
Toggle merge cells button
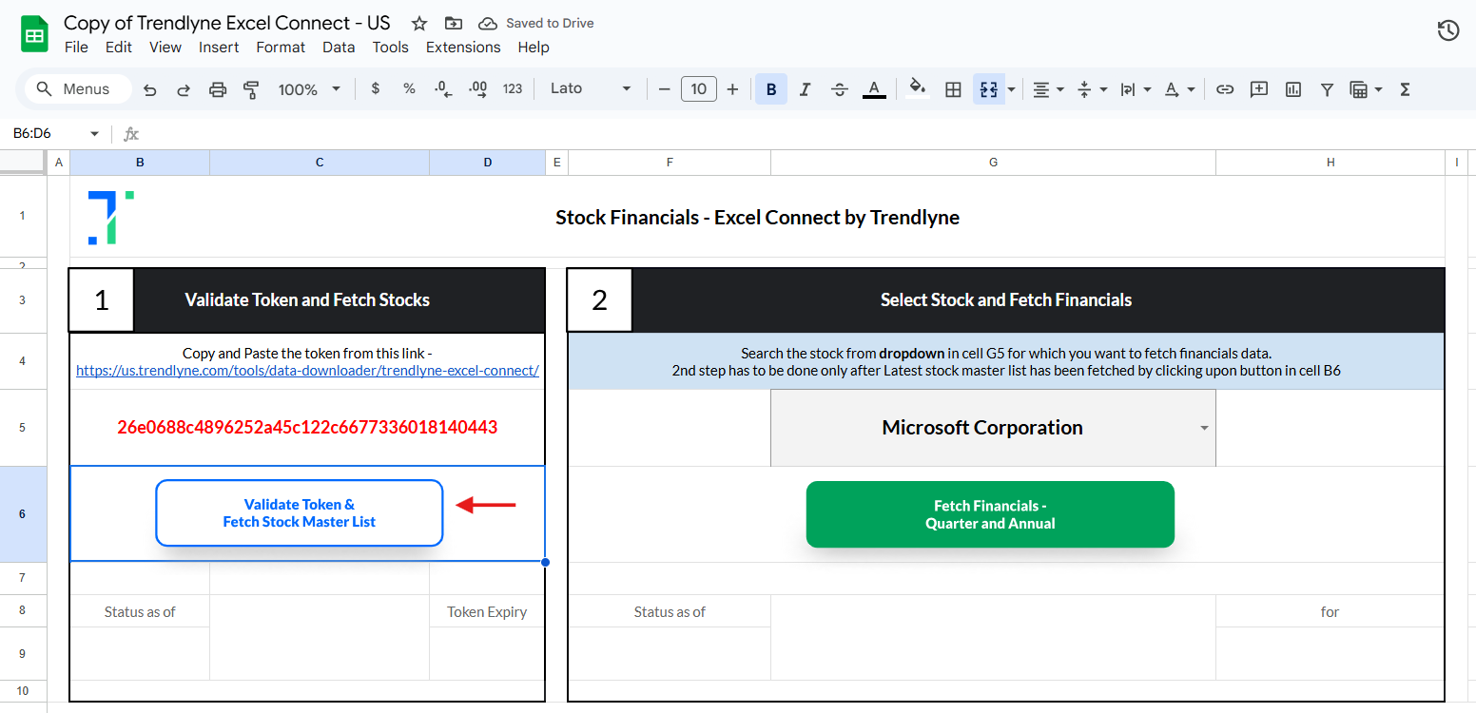(x=988, y=89)
